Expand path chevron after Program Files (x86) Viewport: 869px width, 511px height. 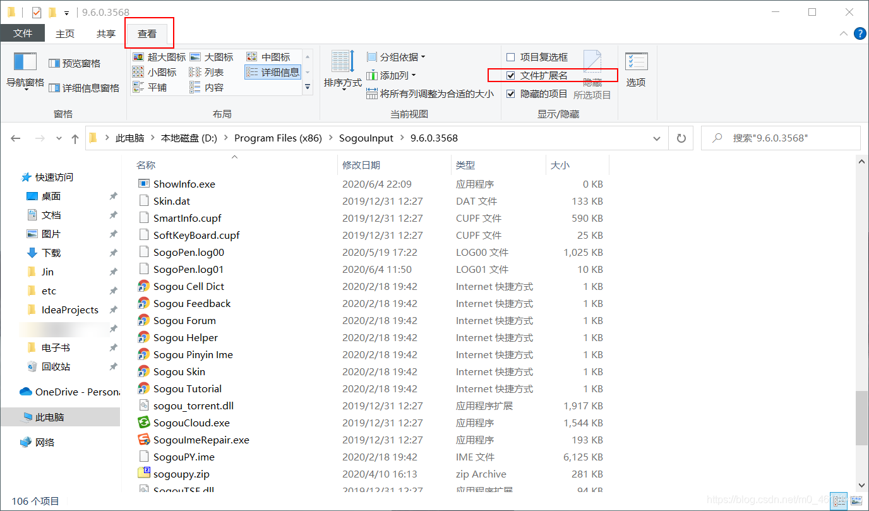pos(331,138)
